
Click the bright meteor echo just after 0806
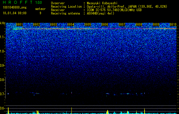[107, 93]
